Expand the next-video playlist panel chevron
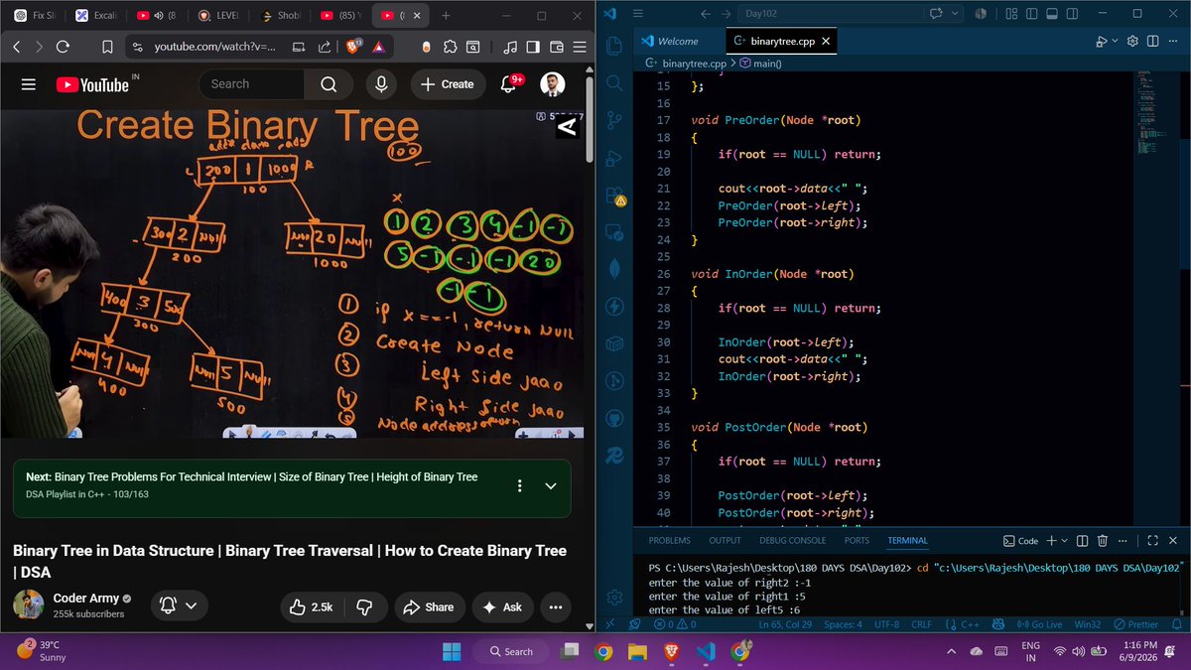Image resolution: width=1191 pixels, height=670 pixels. tap(551, 486)
